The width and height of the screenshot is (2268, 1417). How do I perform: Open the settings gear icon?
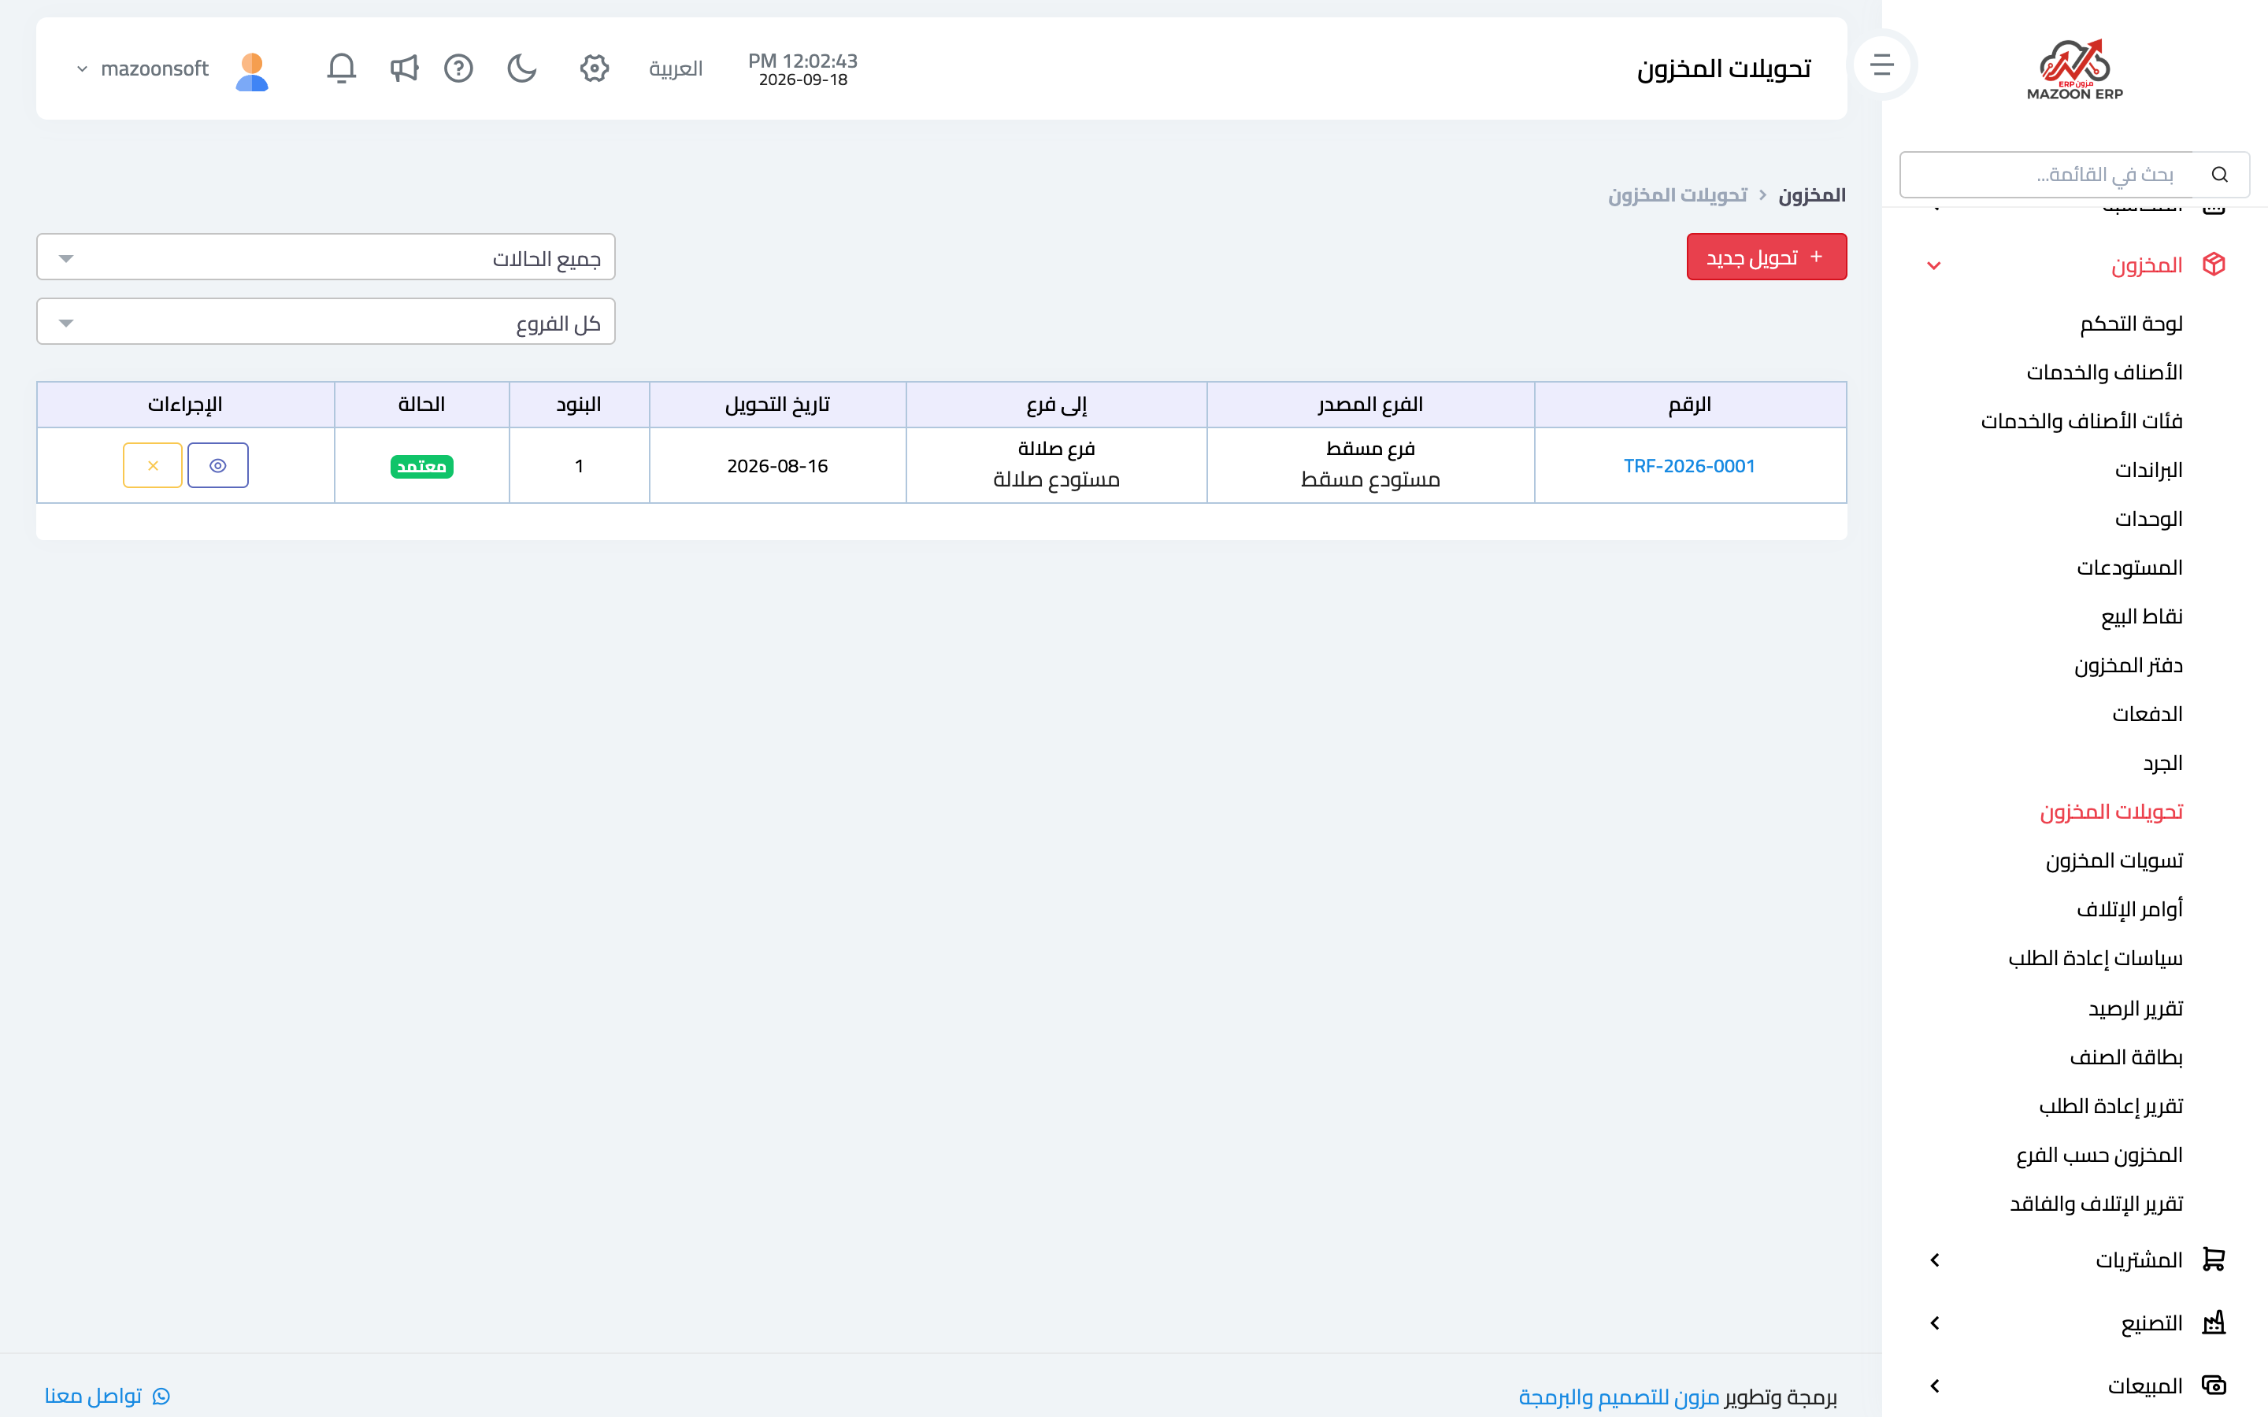point(595,68)
